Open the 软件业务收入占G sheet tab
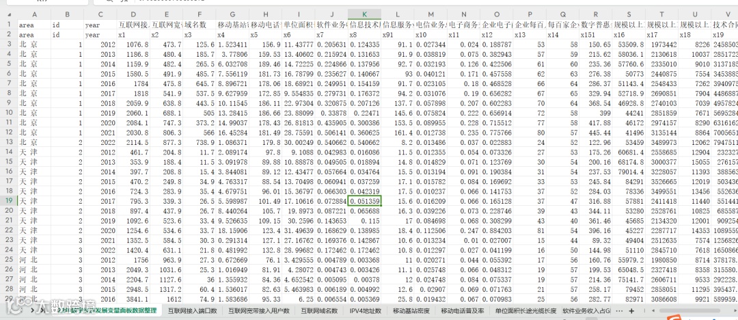This screenshot has width=738, height=320. point(586,311)
